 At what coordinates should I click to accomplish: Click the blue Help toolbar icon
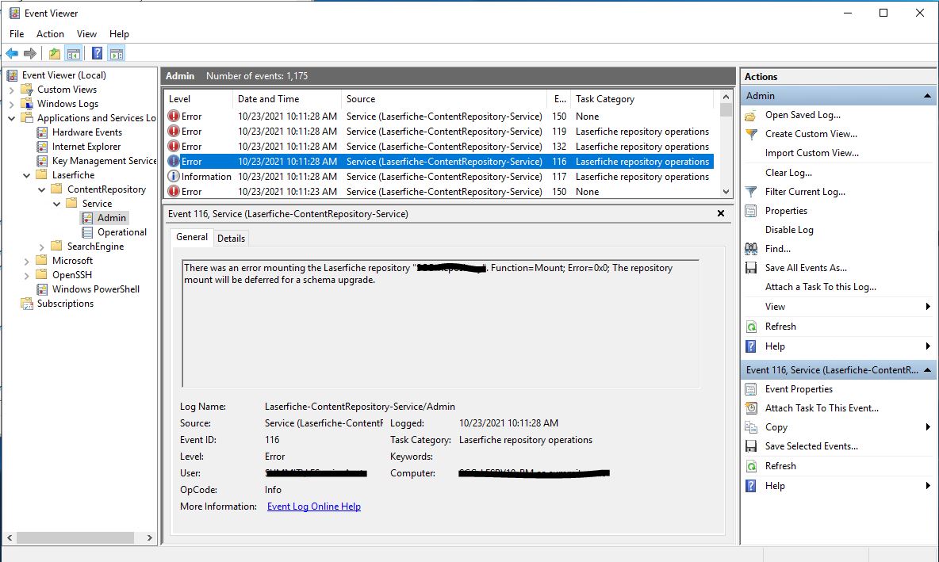pyautogui.click(x=97, y=54)
